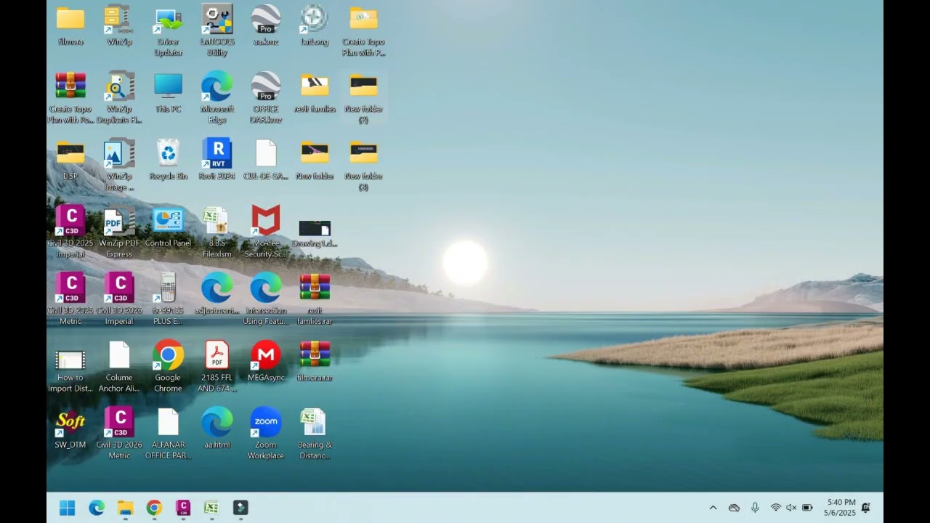Select the desktop folder named New folder
Image resolution: width=930 pixels, height=523 pixels.
pos(315,160)
